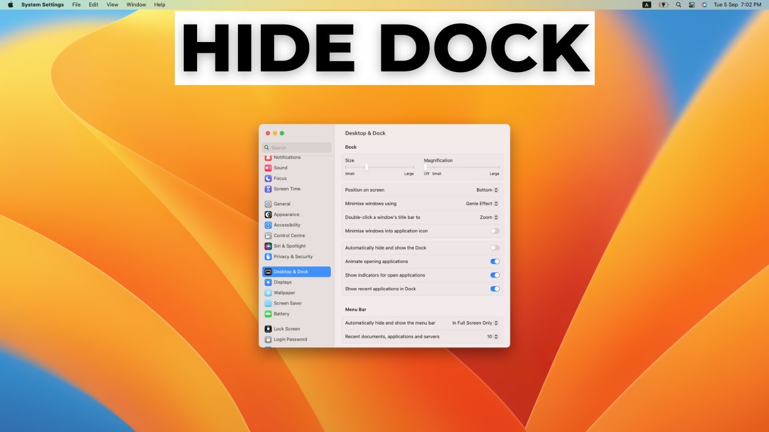The width and height of the screenshot is (769, 432).
Task: Open Screen Saver in the sidebar
Action: (x=296, y=303)
